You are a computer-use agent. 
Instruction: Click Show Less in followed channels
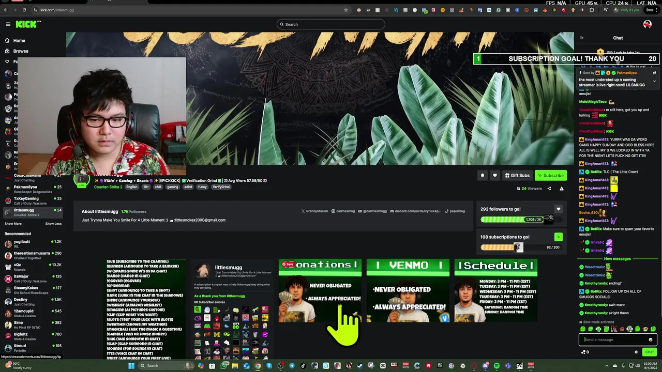pos(53,224)
